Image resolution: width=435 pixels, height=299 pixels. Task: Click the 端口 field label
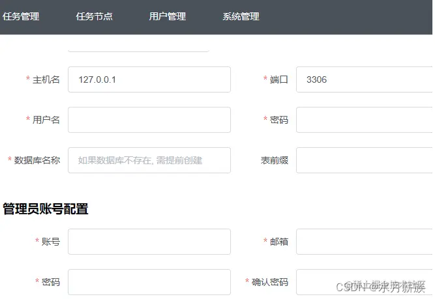pyautogui.click(x=279, y=80)
